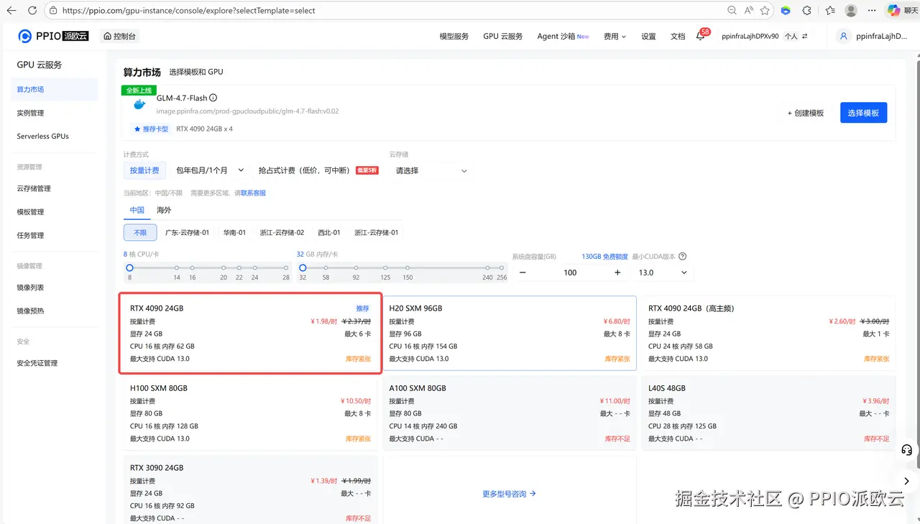
Task: Decrease system disk size with the minus icon
Action: click(x=523, y=272)
